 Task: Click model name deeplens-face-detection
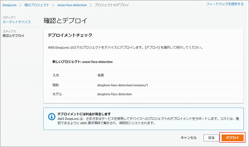114,94
